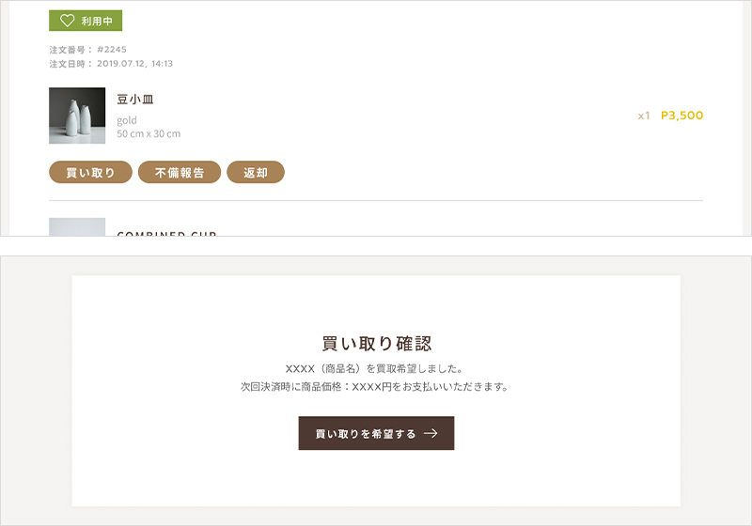Select the 豆小皿 product name
The height and width of the screenshot is (526, 752).
(135, 100)
